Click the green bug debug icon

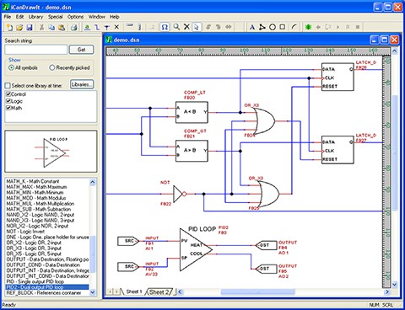tap(308, 27)
